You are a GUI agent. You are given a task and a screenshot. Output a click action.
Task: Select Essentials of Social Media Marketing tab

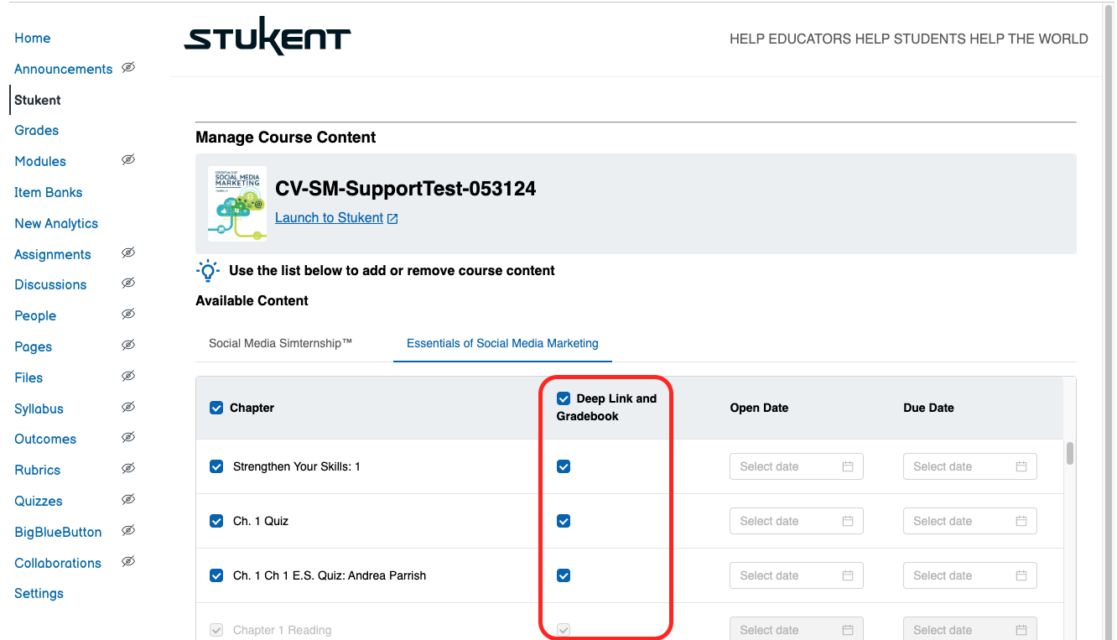tap(502, 343)
